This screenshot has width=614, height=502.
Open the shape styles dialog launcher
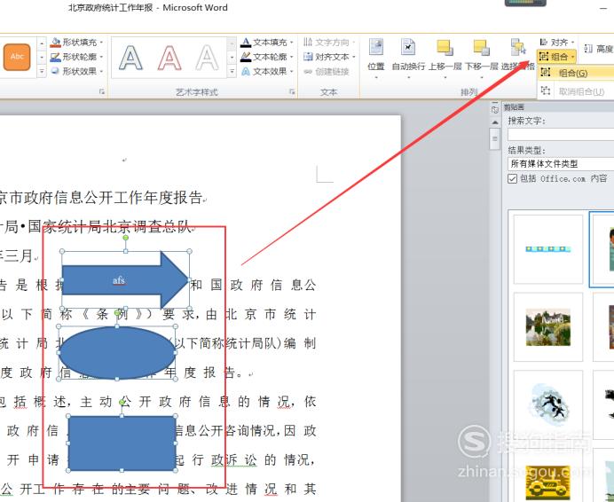(x=102, y=91)
